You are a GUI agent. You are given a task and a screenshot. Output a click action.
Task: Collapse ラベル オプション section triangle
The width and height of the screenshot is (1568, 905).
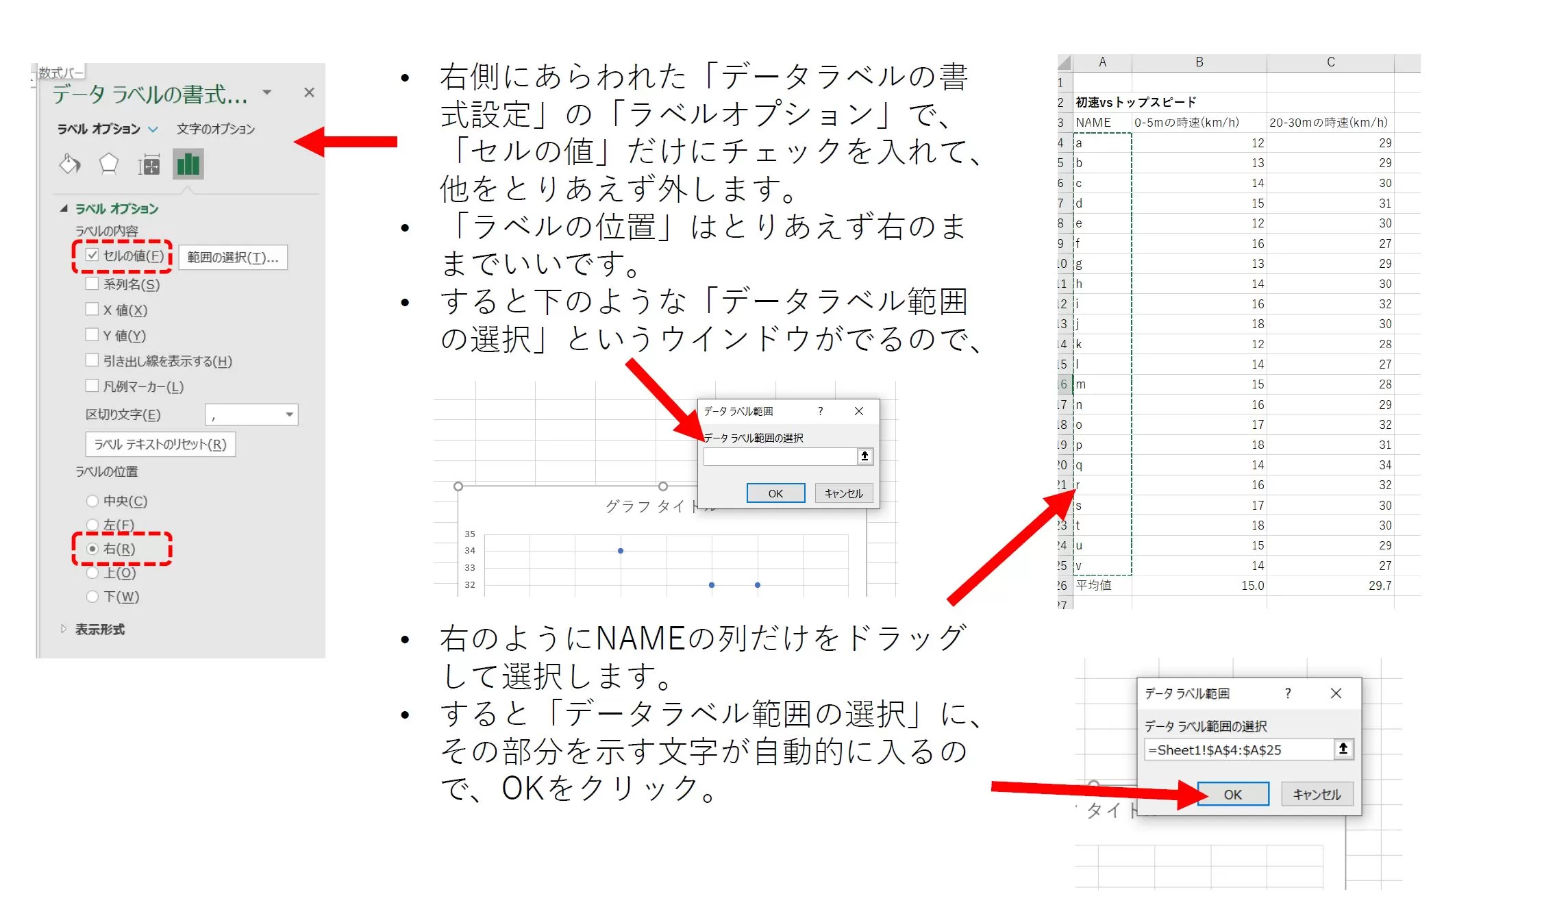pos(64,208)
